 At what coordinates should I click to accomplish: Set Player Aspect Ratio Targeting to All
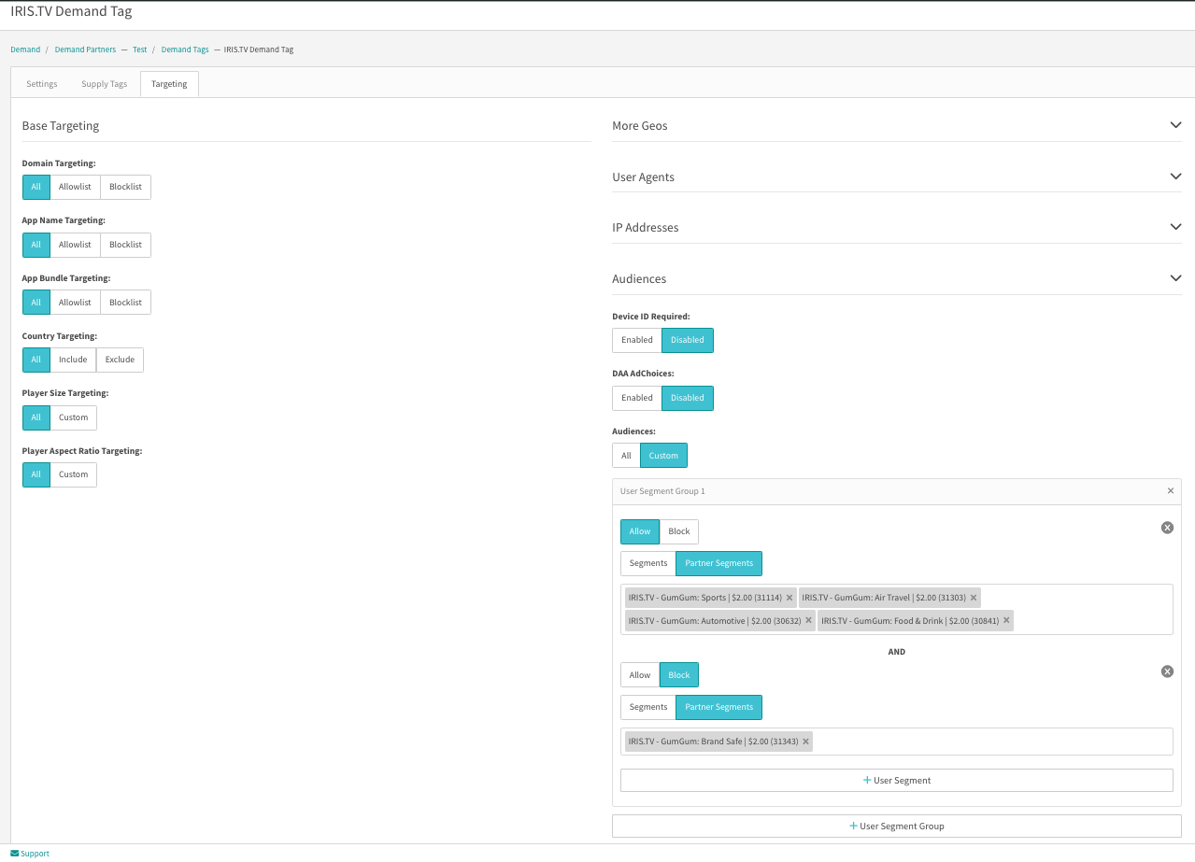pyautogui.click(x=36, y=474)
